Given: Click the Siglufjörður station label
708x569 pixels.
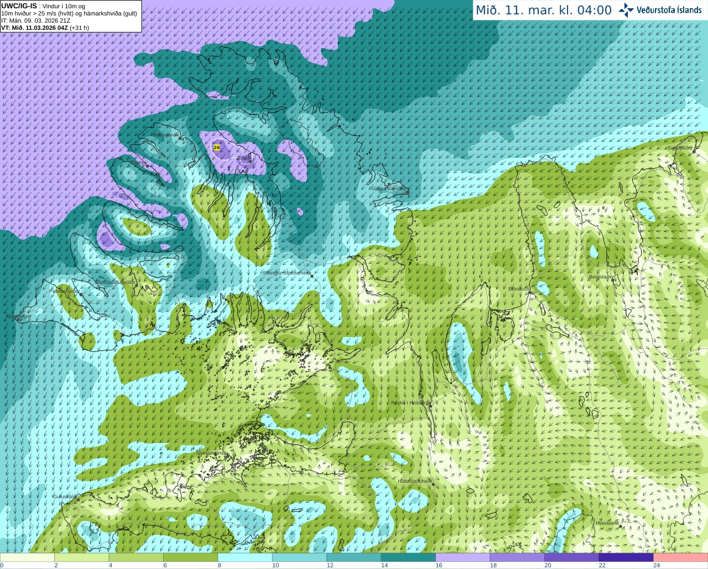Looking at the screenshot, I should click(x=680, y=148).
